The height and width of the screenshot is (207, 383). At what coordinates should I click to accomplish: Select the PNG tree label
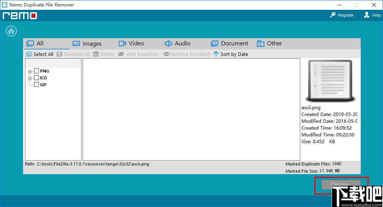[x=45, y=71]
